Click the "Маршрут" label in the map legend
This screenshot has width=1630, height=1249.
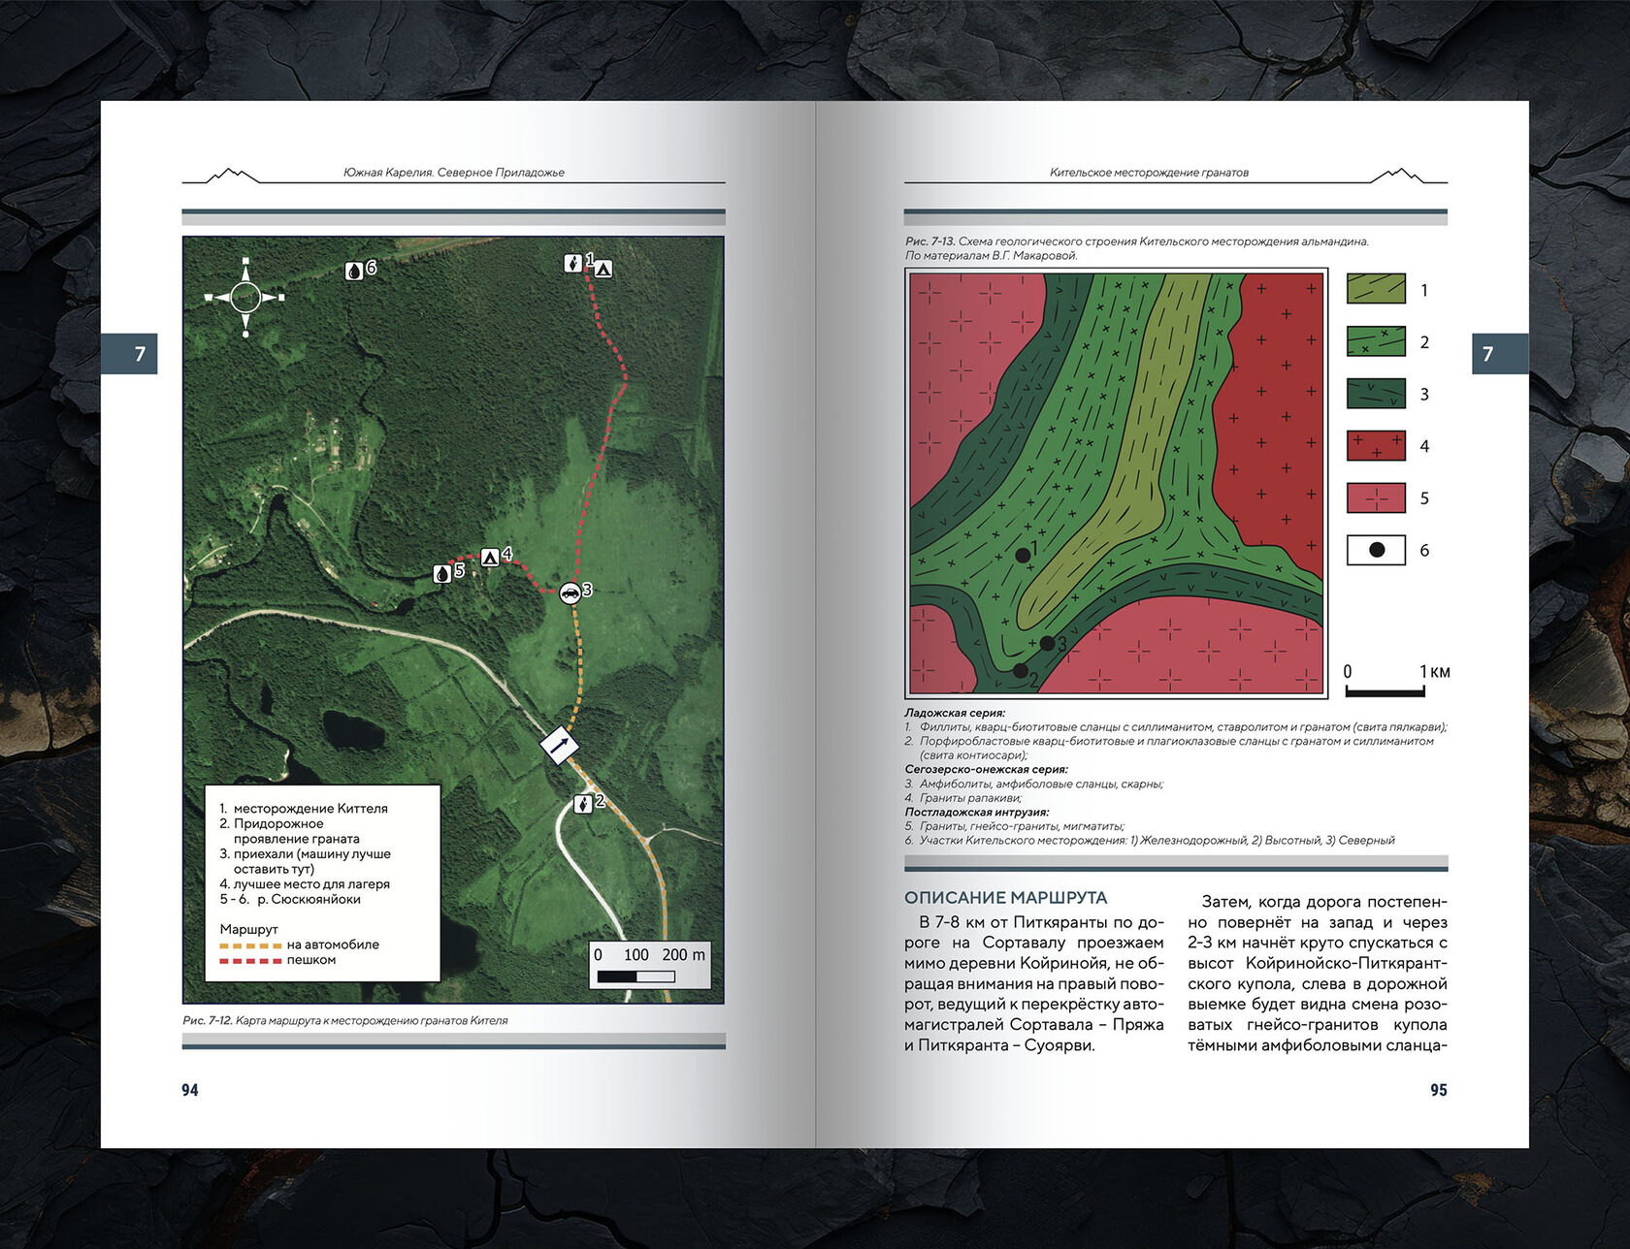pyautogui.click(x=248, y=929)
